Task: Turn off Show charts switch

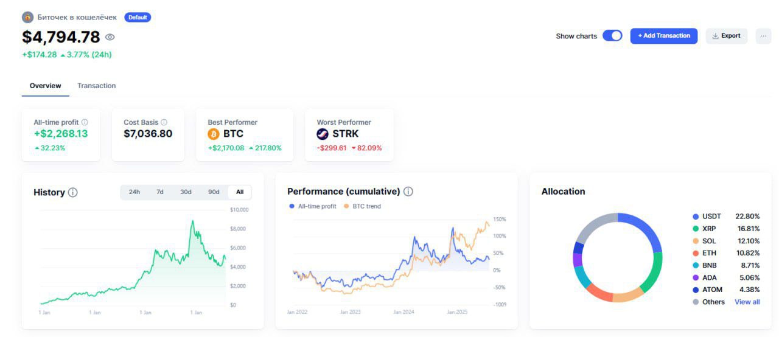Action: (612, 36)
